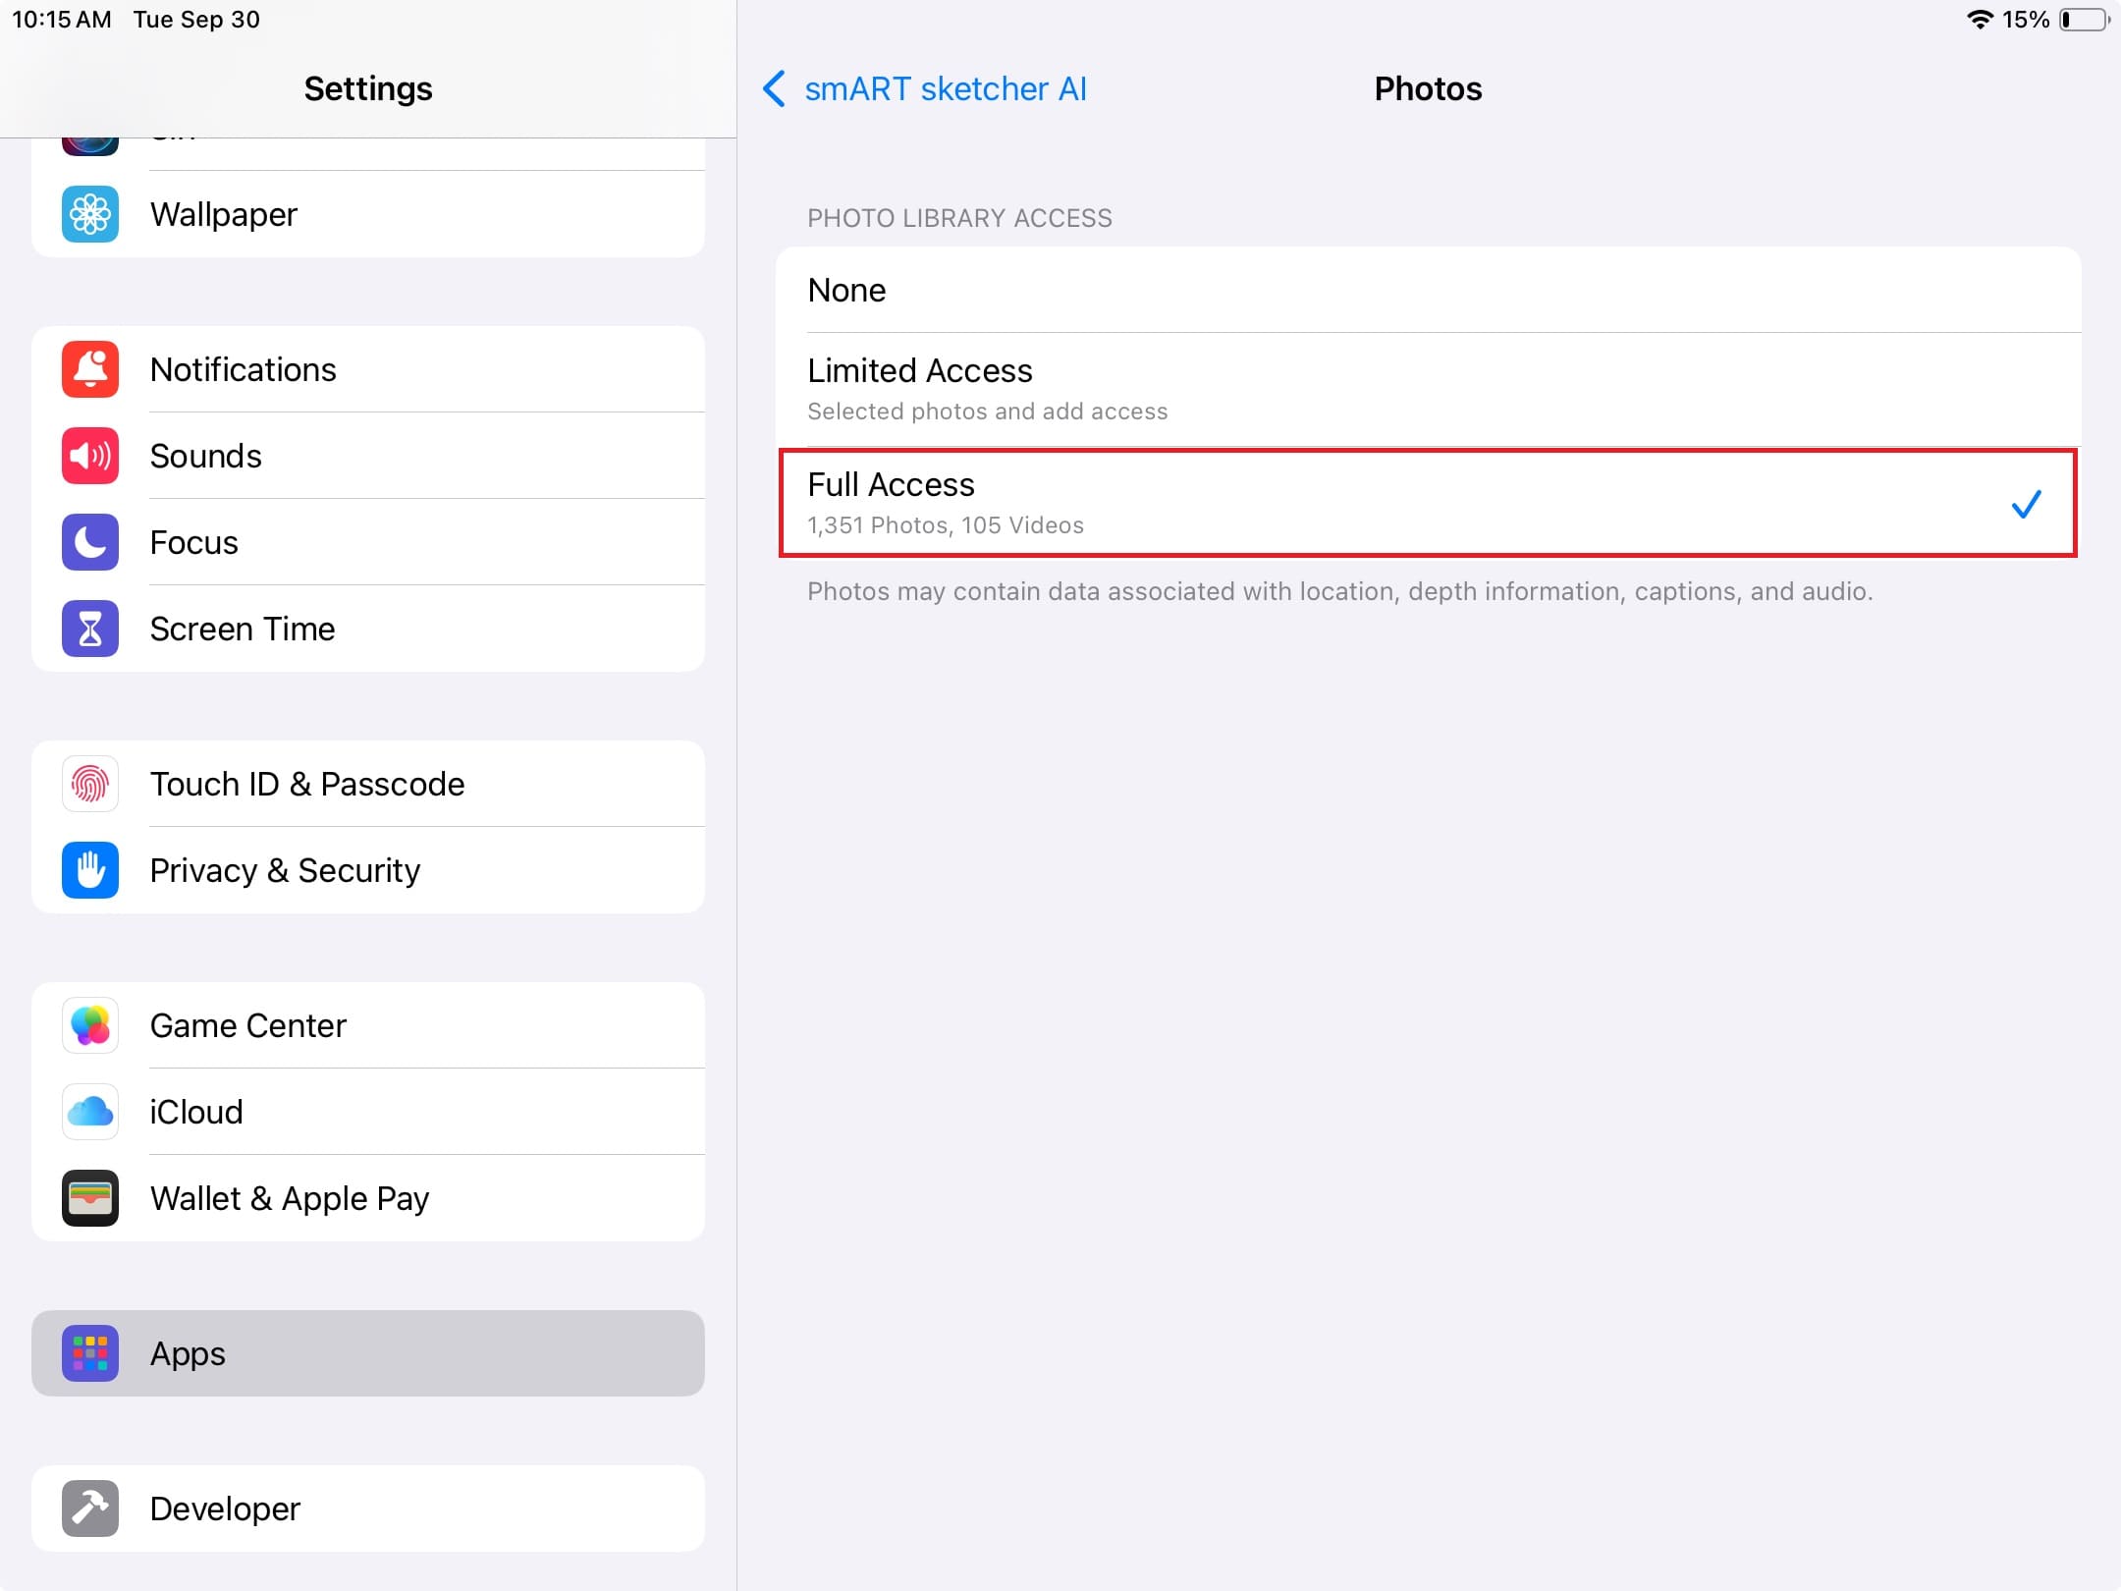This screenshot has height=1591, width=2121.
Task: Open the Apps settings section
Action: click(x=367, y=1353)
